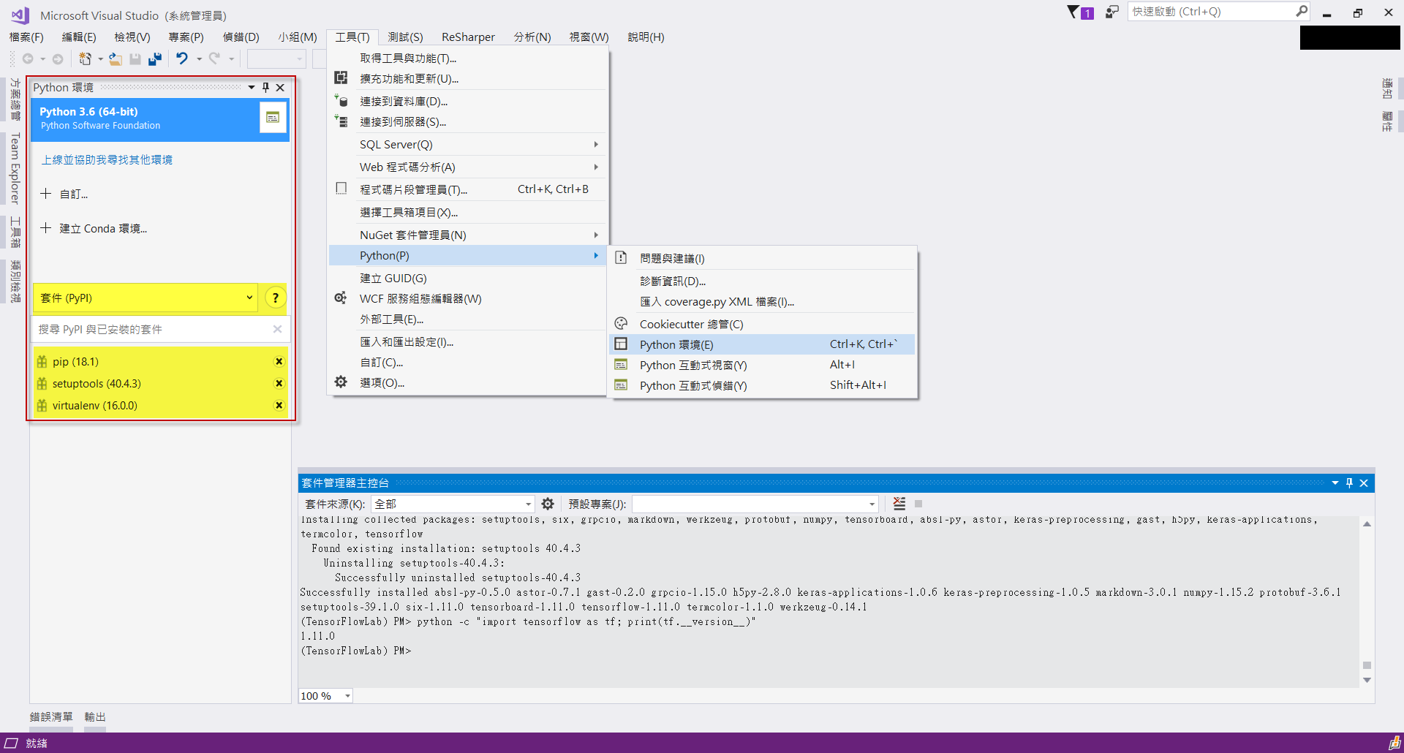Image resolution: width=1404 pixels, height=753 pixels.
Task: Click the help question mark button
Action: tap(276, 298)
